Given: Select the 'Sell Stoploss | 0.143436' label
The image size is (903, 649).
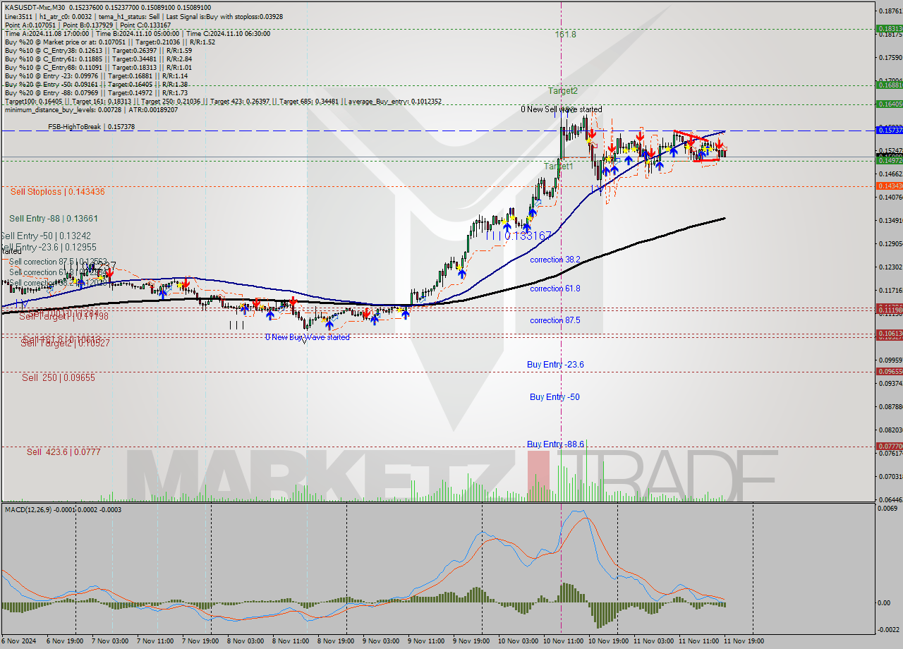Looking at the screenshot, I should click(x=58, y=191).
